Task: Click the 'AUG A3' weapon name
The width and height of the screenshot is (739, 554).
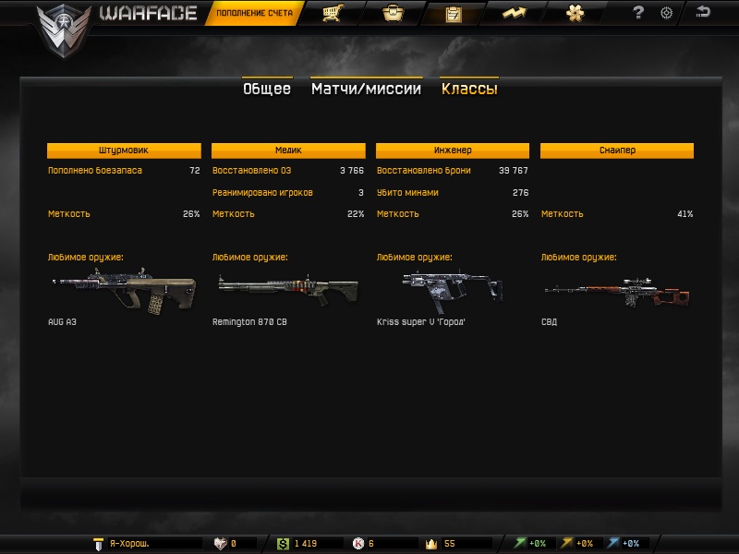Action: (62, 322)
